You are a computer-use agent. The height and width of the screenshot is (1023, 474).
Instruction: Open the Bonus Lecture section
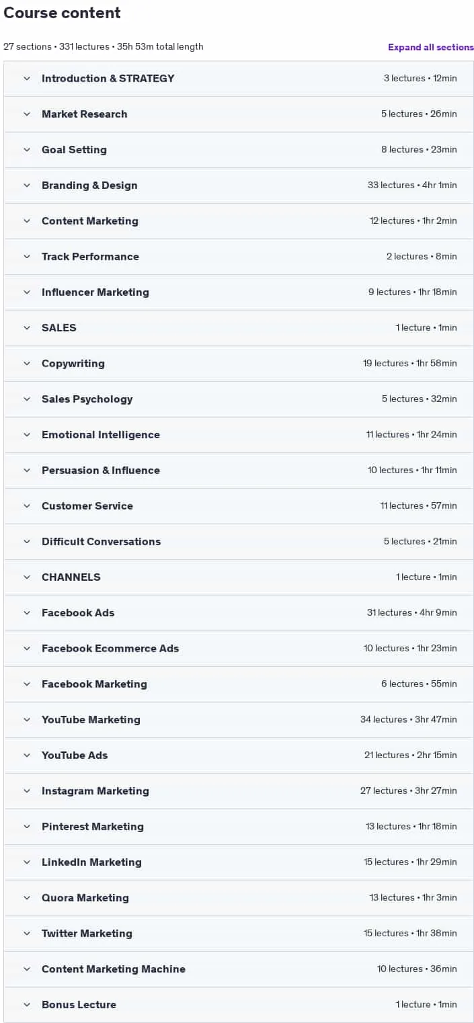coord(239,1004)
